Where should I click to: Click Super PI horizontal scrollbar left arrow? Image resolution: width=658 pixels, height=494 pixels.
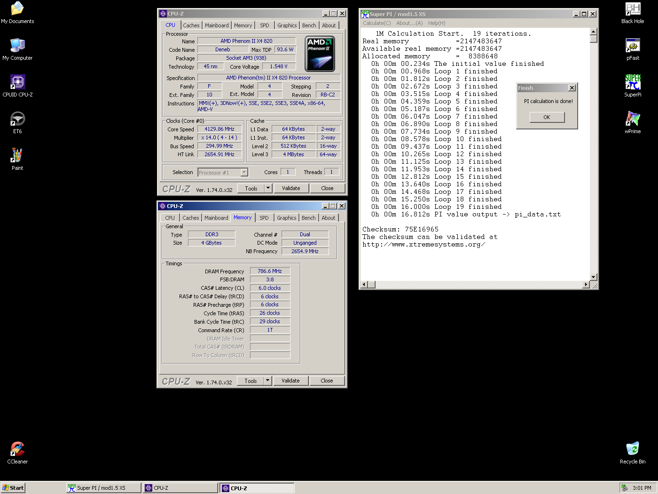pyautogui.click(x=364, y=285)
